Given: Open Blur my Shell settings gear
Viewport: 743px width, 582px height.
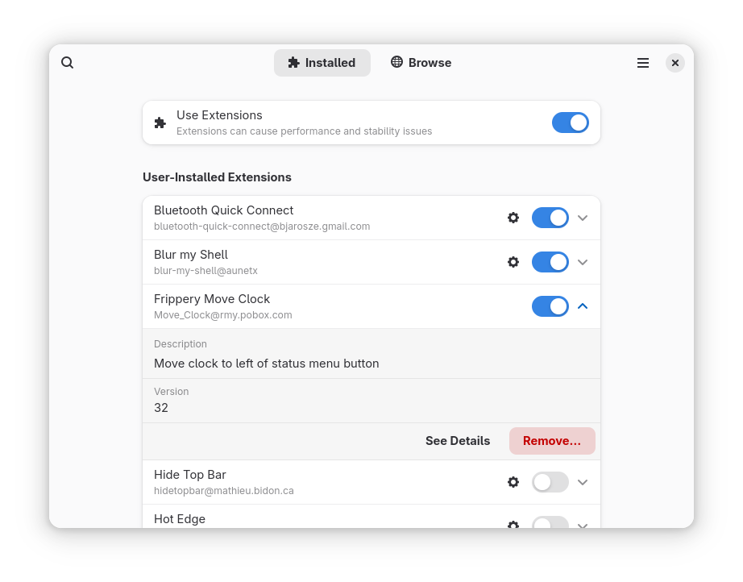Looking at the screenshot, I should click(513, 262).
